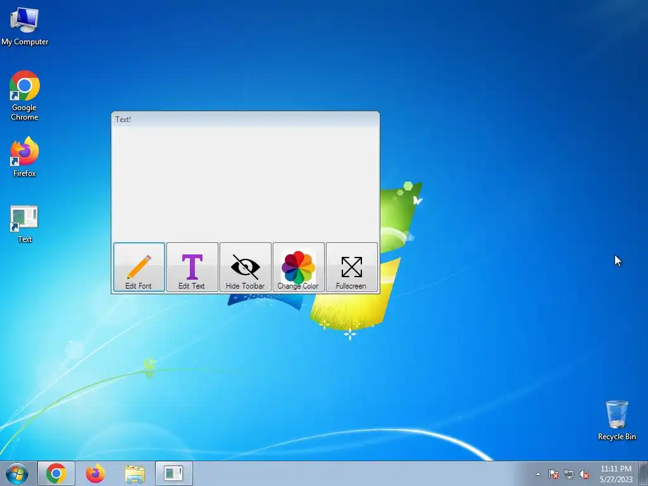Open the Windows Start menu
Viewport: 648px width, 486px height.
tap(17, 473)
